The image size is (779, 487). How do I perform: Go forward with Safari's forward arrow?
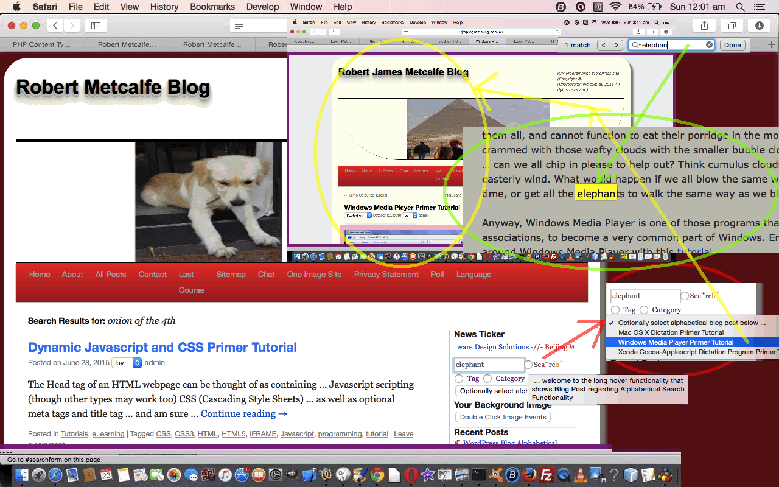click(x=72, y=26)
